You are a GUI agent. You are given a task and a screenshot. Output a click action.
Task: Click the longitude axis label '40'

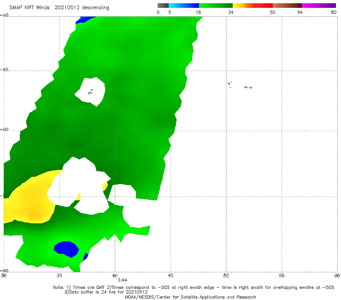tap(115, 276)
